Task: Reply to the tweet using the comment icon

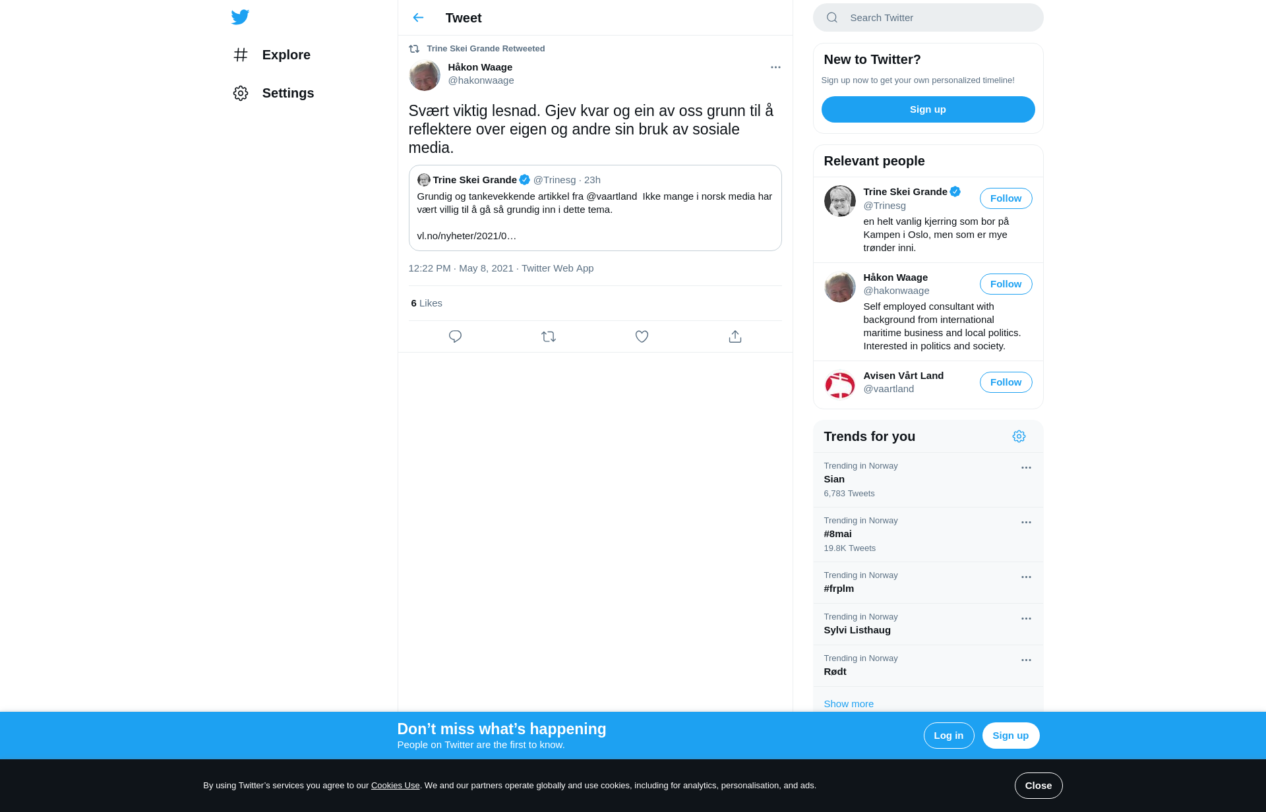Action: point(455,337)
